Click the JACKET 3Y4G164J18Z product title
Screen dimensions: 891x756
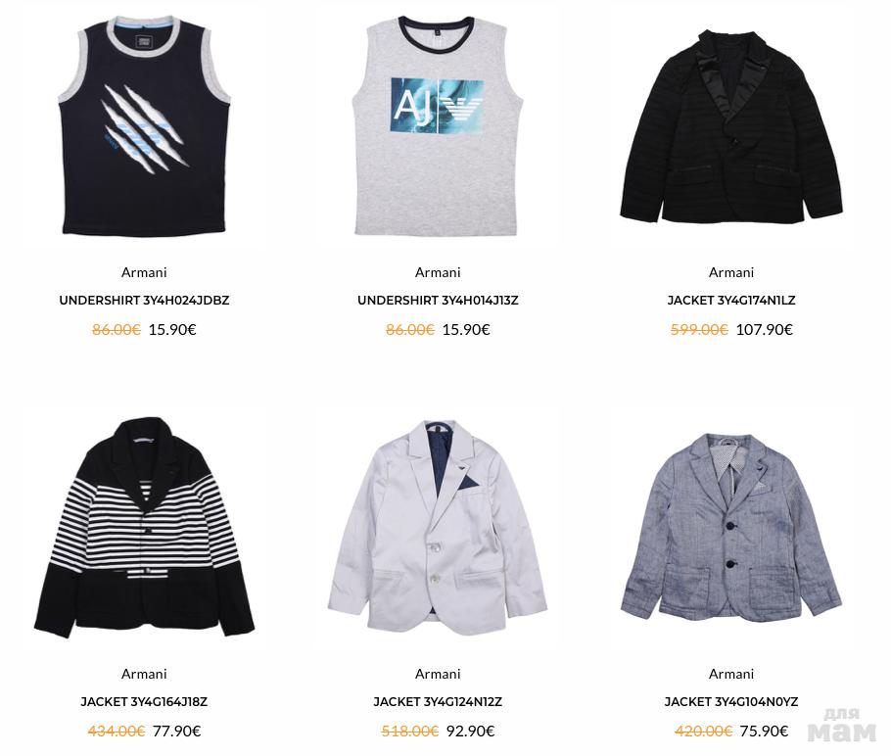click(x=144, y=701)
